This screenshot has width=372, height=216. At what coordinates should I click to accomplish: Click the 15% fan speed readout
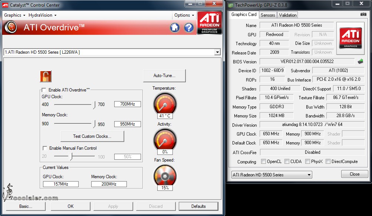click(x=165, y=188)
